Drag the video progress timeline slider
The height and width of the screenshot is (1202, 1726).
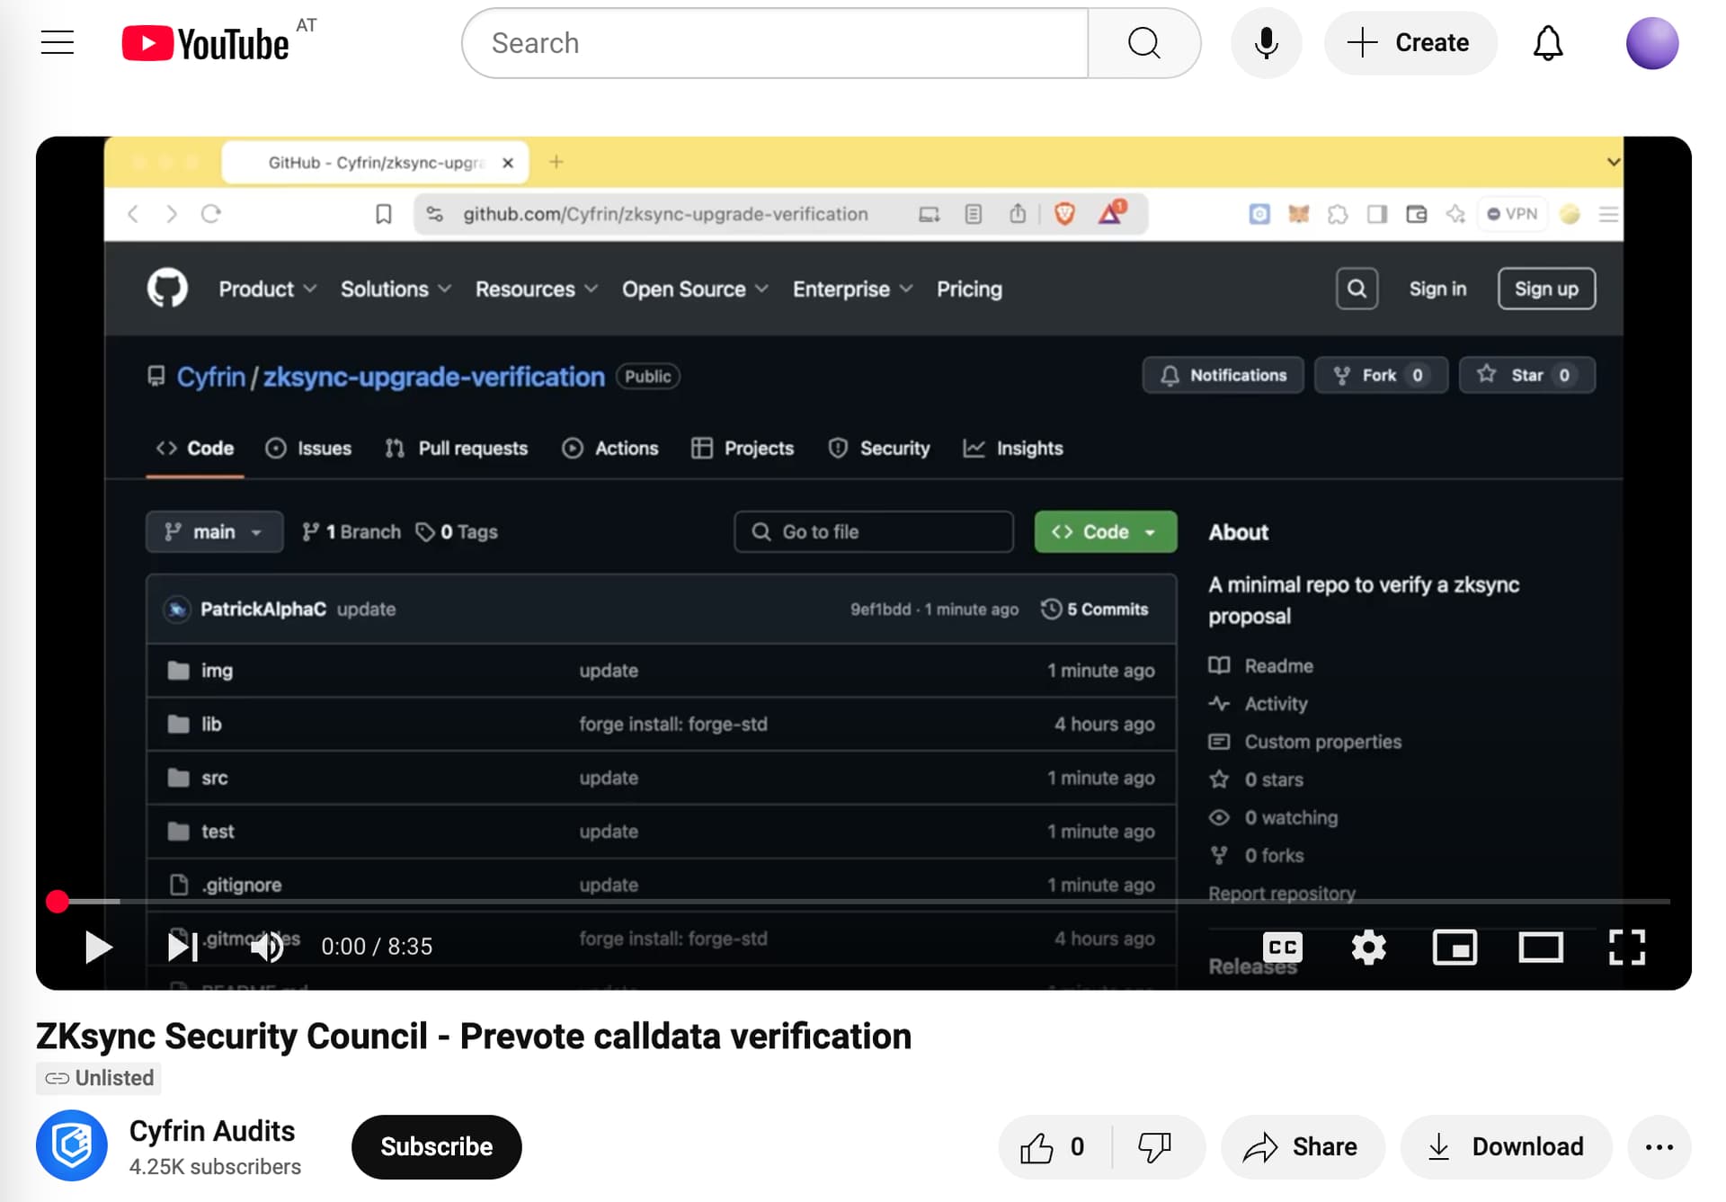tap(57, 900)
